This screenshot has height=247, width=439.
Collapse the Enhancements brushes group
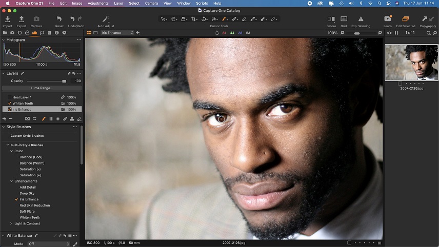tap(11, 181)
